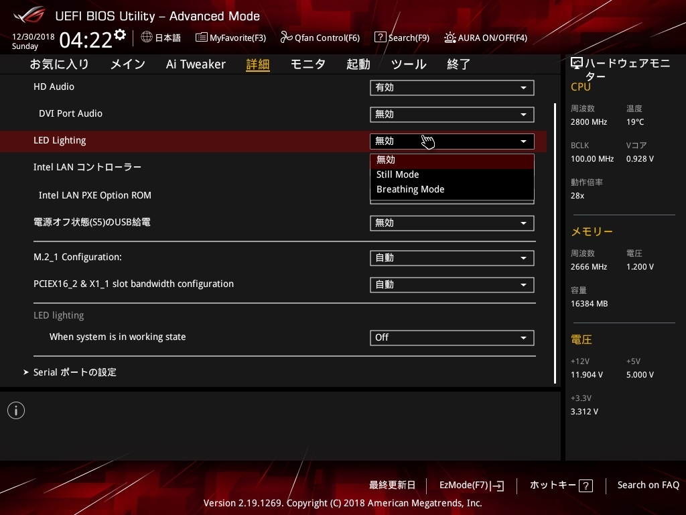
Task: Open the working state LED dropdown
Action: coord(452,338)
